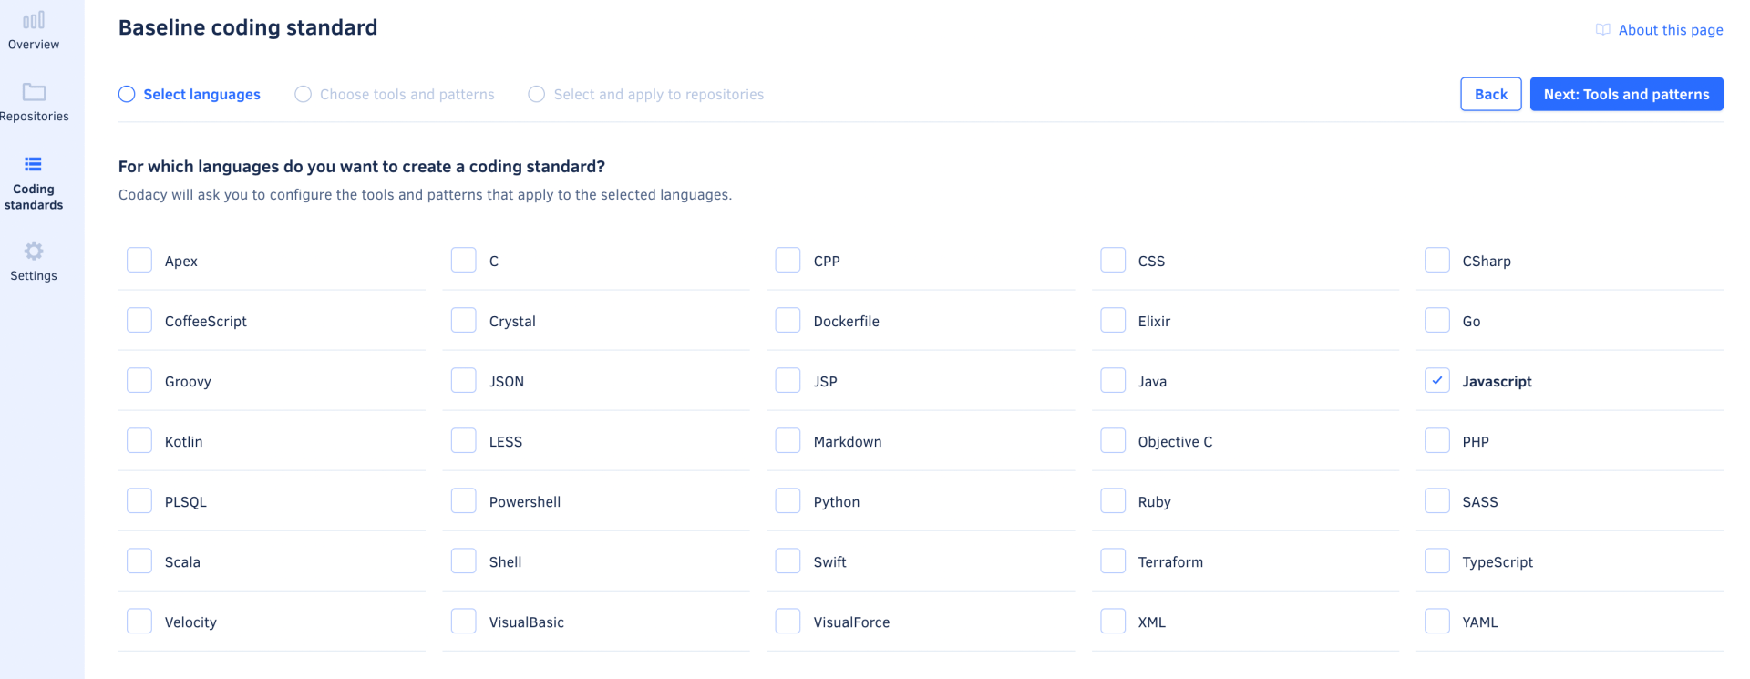Select the YAML language checkbox
Viewport: 1750px width, 679px height.
[1437, 621]
